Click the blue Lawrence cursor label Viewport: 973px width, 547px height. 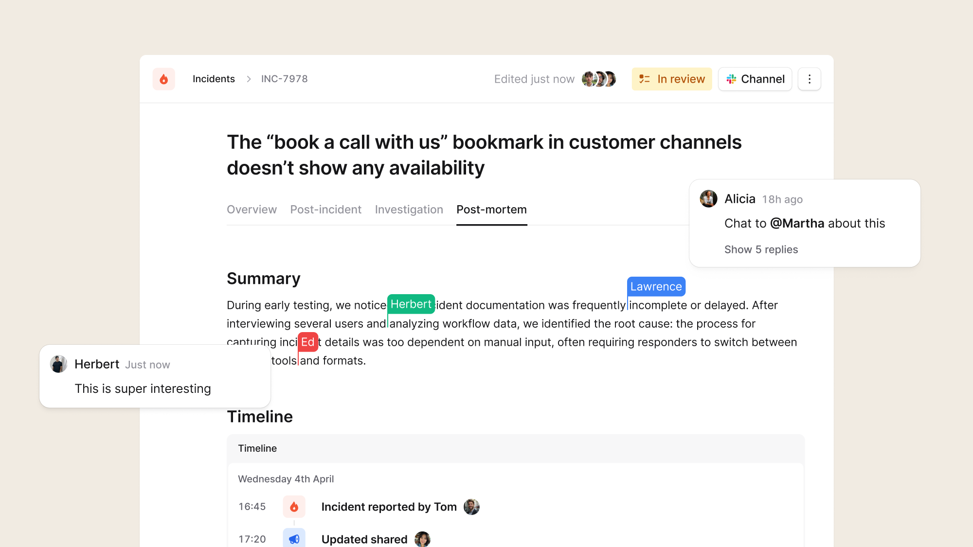(x=656, y=287)
